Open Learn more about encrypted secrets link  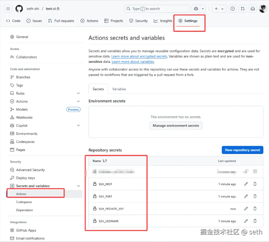click(x=139, y=56)
